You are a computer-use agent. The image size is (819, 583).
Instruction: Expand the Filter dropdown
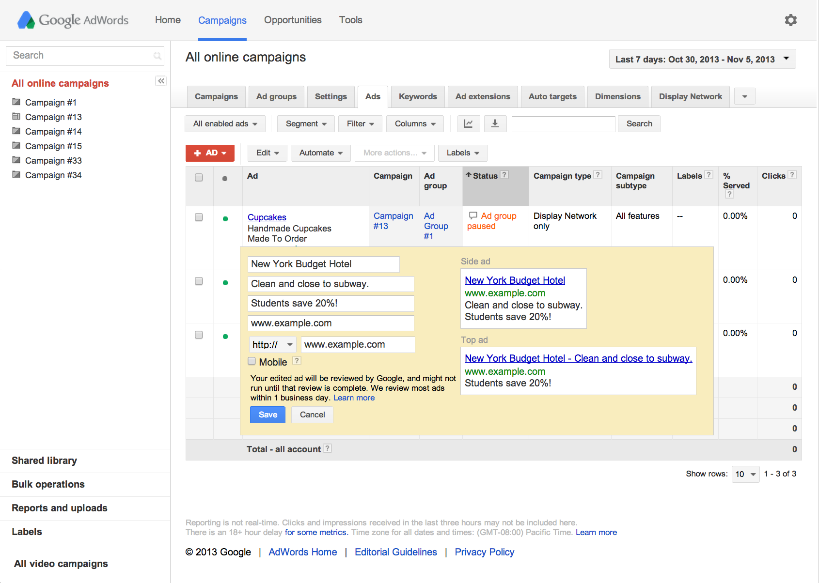(x=361, y=123)
